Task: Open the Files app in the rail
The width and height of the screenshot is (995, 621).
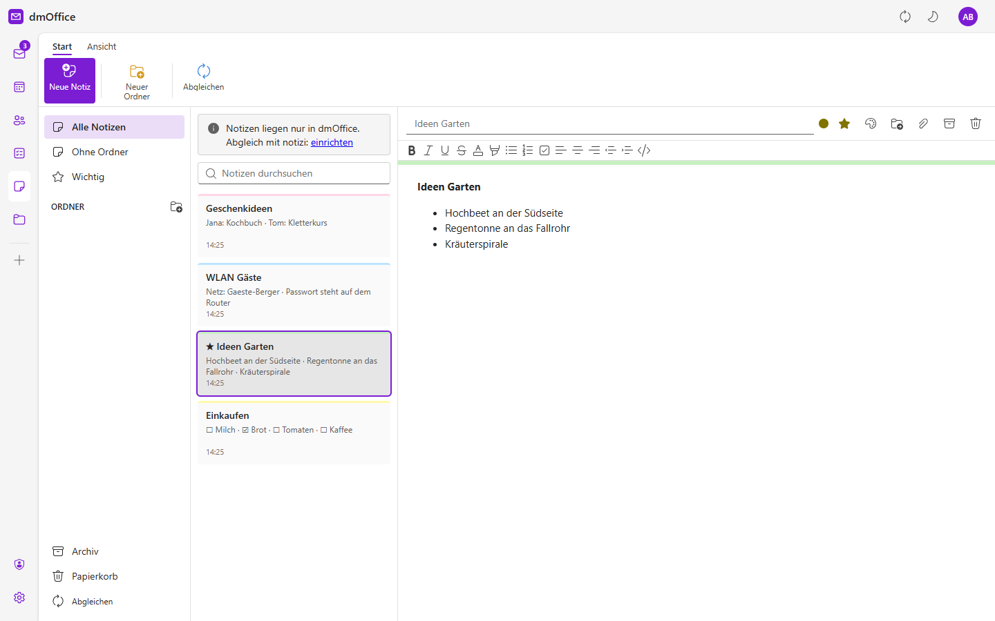Action: [19, 219]
